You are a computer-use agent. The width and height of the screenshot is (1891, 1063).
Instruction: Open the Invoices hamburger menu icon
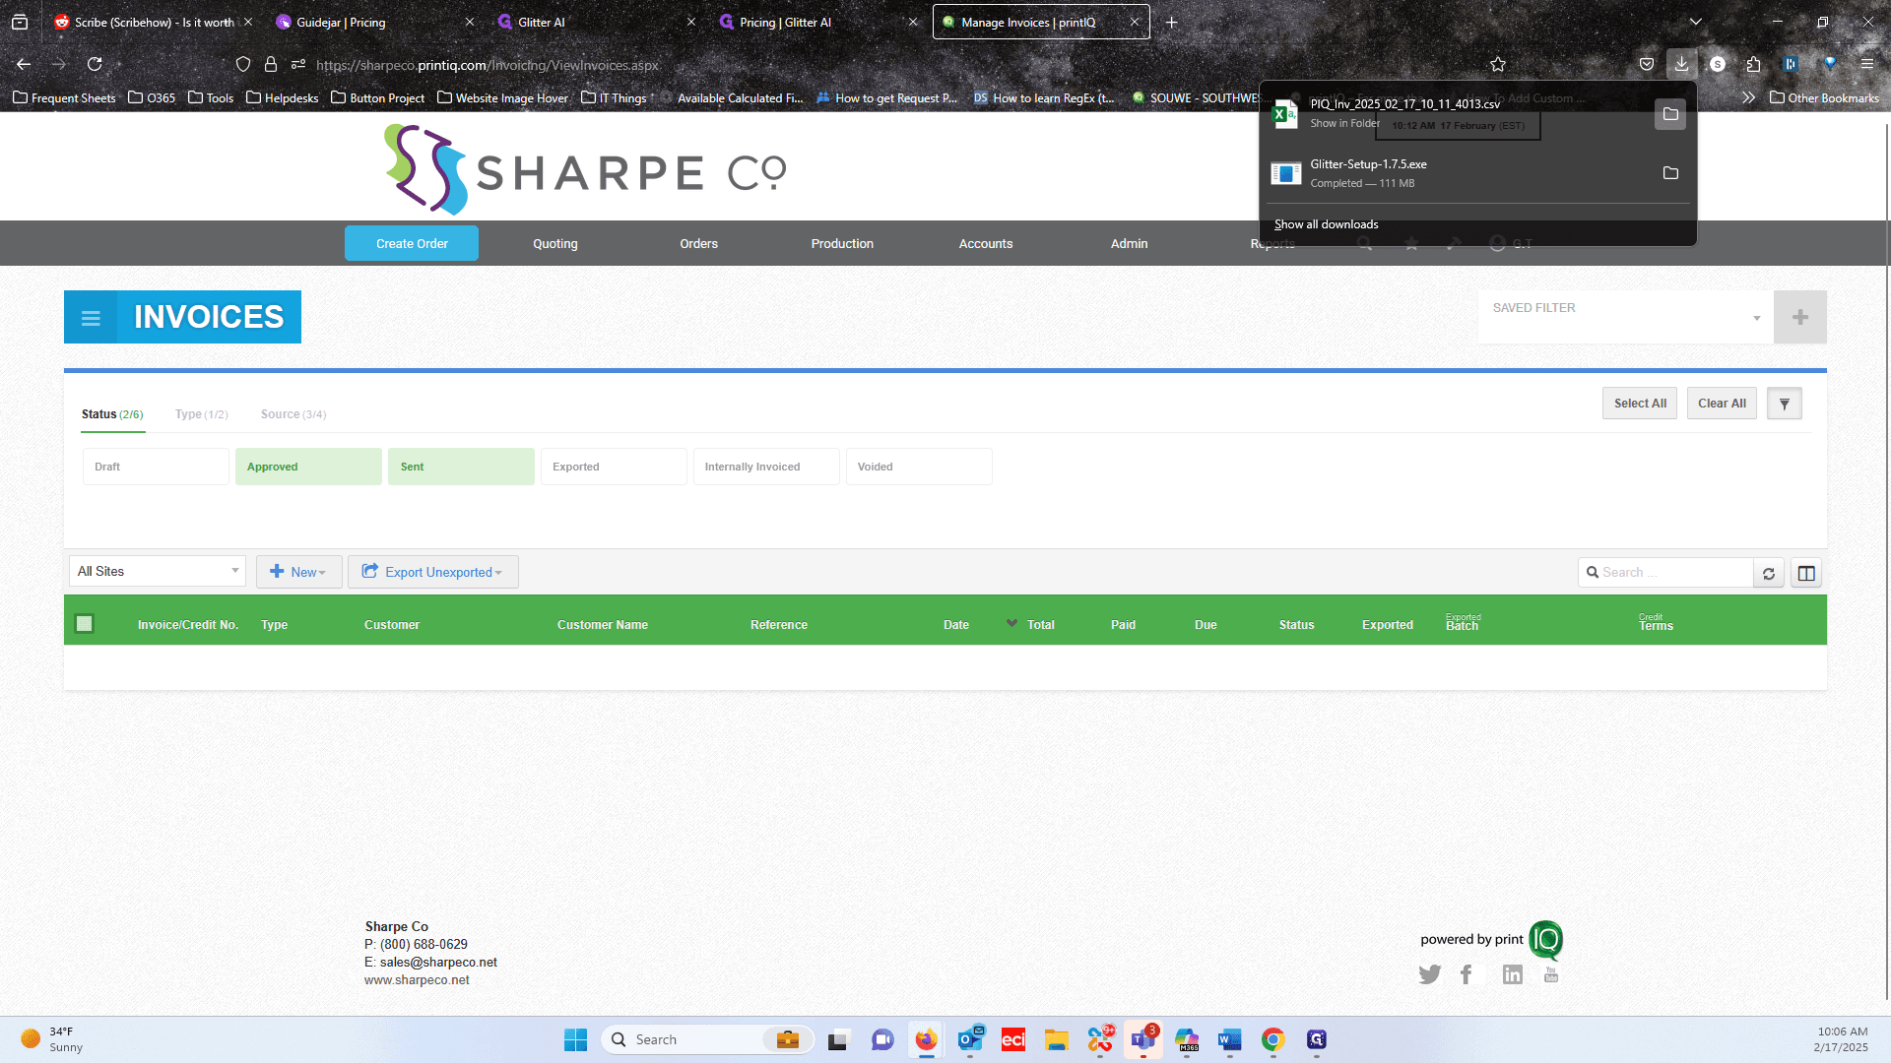tap(91, 317)
